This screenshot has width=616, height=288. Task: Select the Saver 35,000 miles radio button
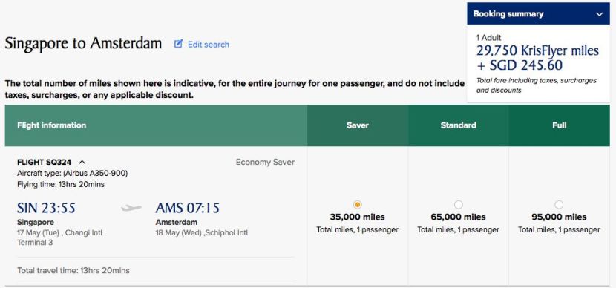(x=357, y=205)
